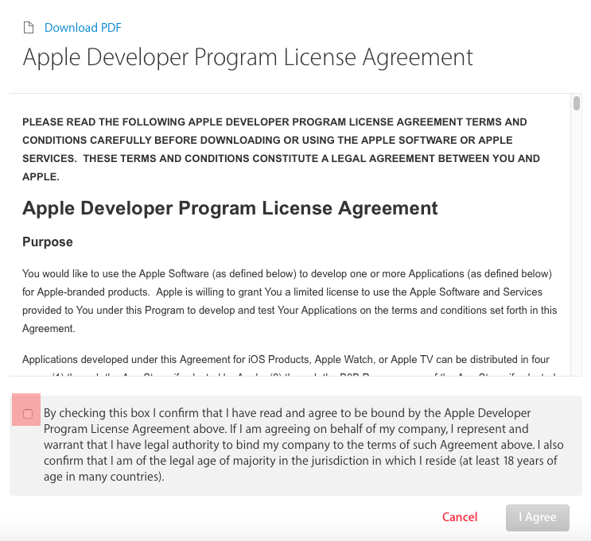Click the paragraph starting 'PLEASE READ THE FOLLOWING'
This screenshot has height=541, width=591.
(x=281, y=149)
